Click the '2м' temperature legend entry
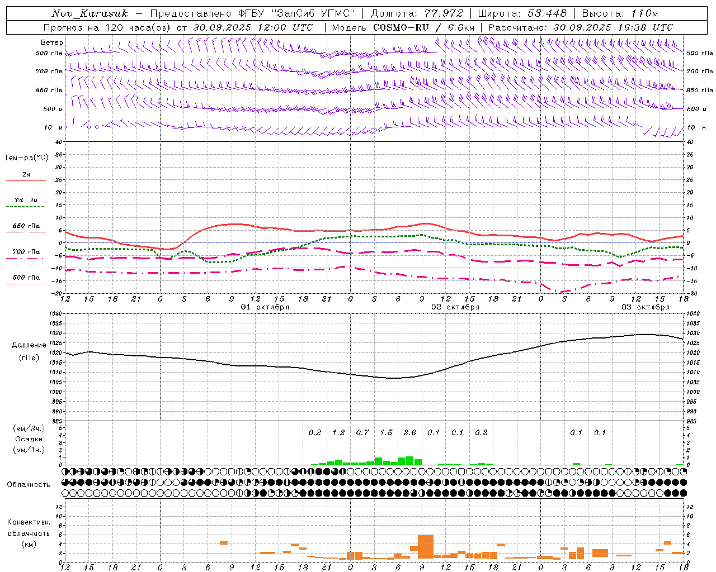The image size is (716, 572). pyautogui.click(x=26, y=174)
